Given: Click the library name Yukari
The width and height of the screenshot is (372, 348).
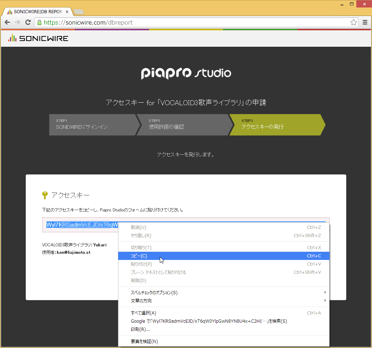Looking at the screenshot, I should point(100,245).
